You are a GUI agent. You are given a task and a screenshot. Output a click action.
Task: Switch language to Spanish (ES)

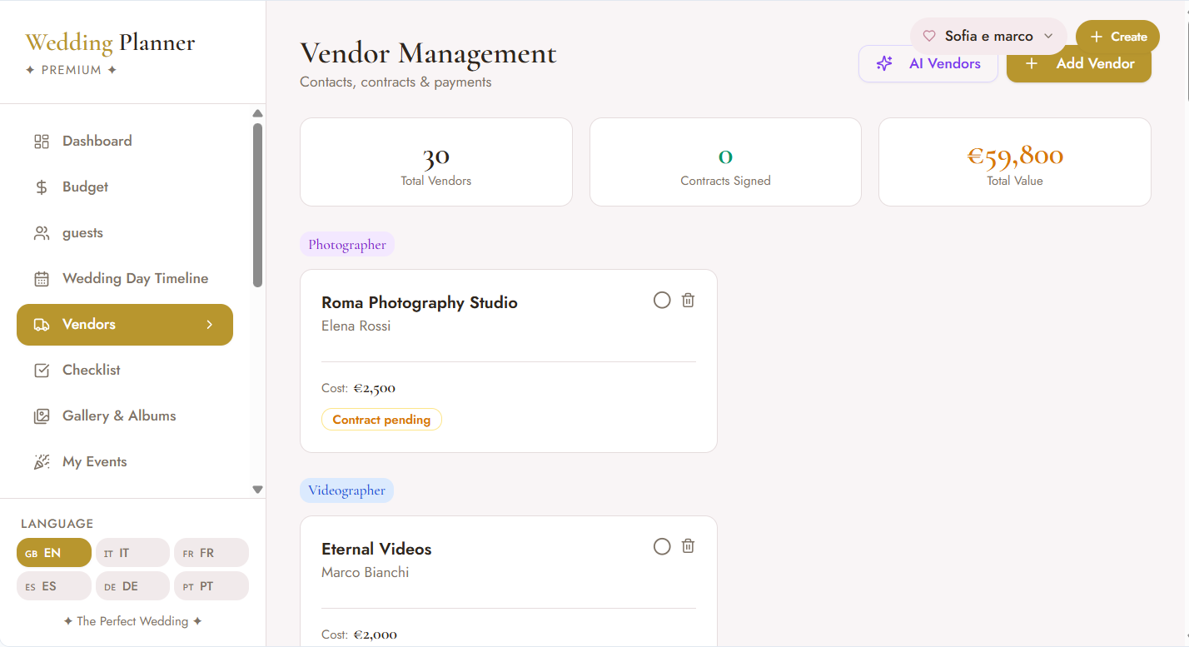pos(54,586)
